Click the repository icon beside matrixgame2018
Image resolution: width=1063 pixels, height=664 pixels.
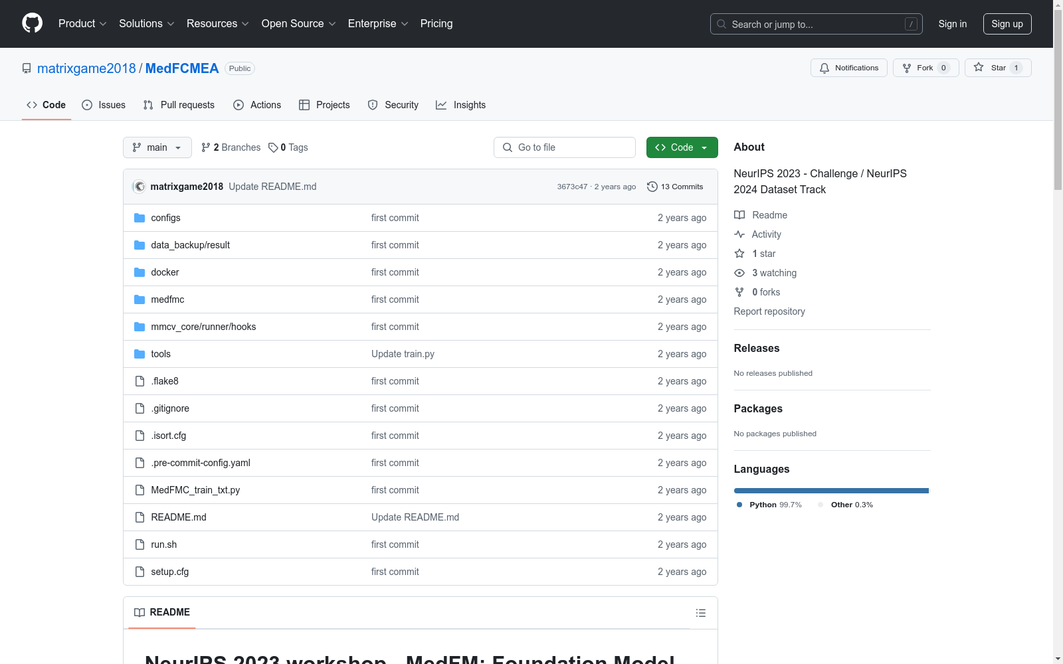[x=27, y=68]
